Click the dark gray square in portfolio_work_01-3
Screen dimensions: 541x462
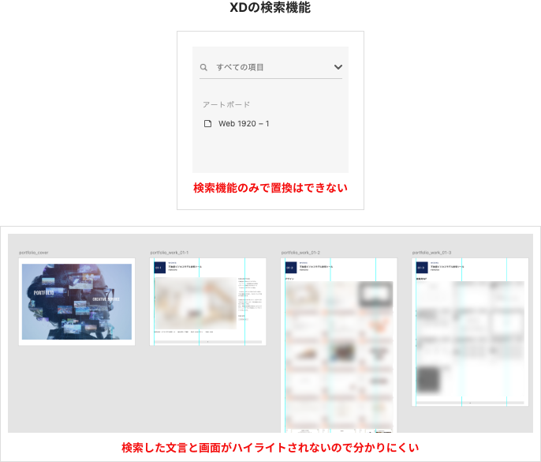(429, 380)
